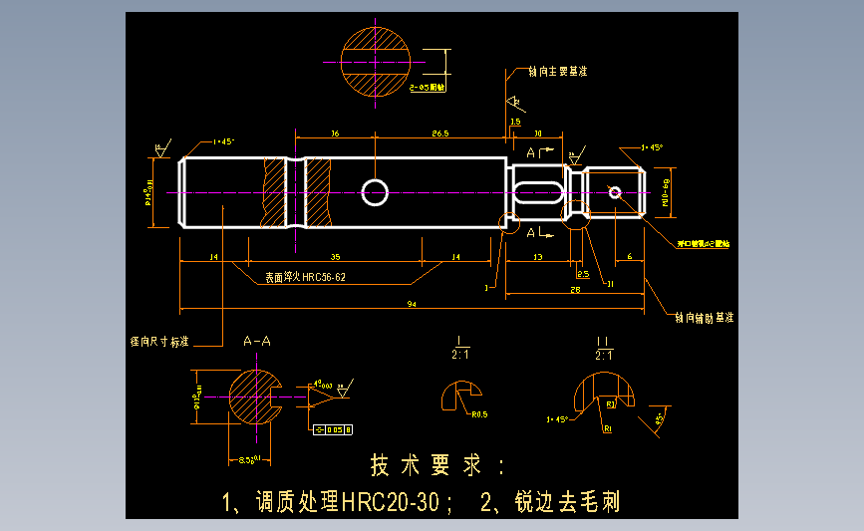Click the 0.05 B tolerance frame
Image resolution: width=864 pixels, height=531 pixels.
(333, 429)
